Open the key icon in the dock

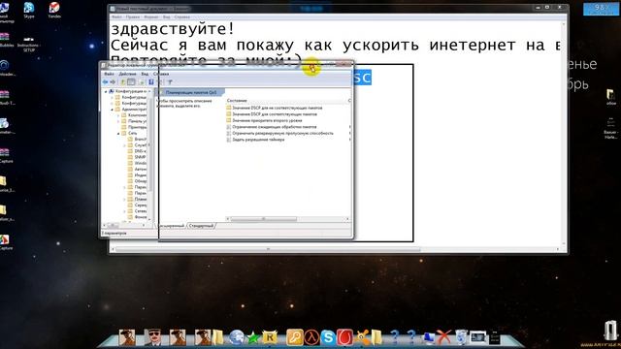[295, 337]
